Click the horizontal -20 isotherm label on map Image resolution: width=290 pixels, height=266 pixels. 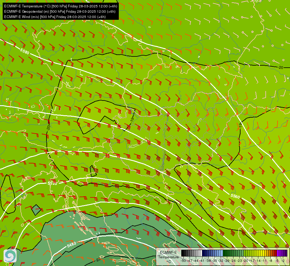281,68
